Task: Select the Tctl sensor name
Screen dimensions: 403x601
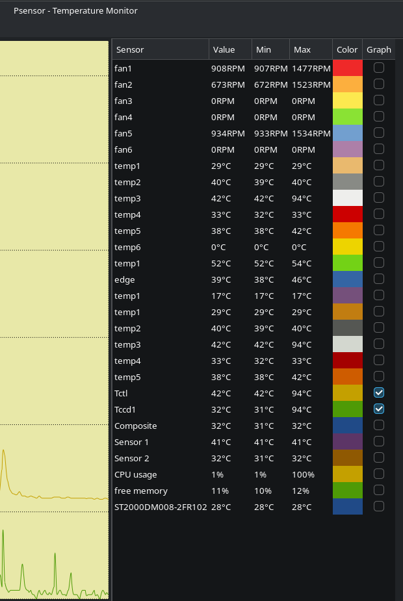Action: [121, 393]
